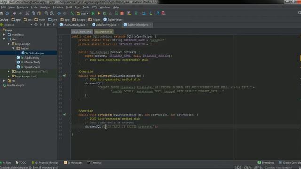Open the Gradle Console
Image resolution: width=301 pixels, height=169 pixels.
290,163
